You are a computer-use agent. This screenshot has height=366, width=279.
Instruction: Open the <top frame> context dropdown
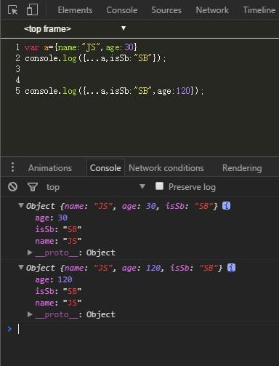75,29
